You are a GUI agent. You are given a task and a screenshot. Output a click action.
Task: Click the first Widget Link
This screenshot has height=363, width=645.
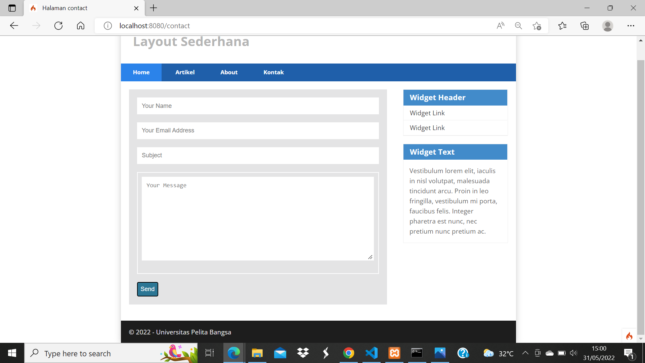427,113
